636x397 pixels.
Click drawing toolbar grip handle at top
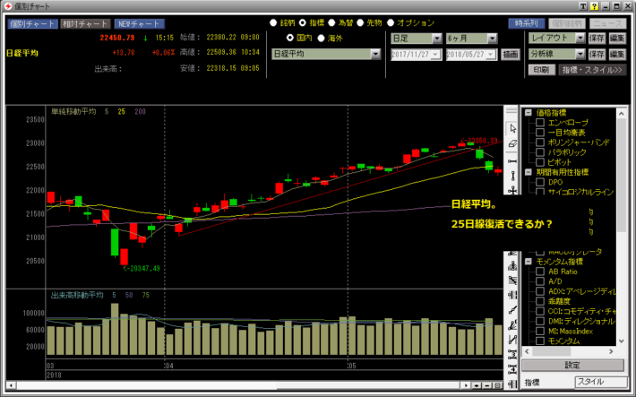511,111
